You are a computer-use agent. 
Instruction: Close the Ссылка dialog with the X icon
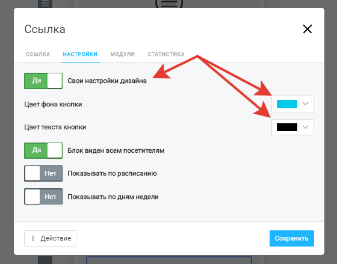308,29
